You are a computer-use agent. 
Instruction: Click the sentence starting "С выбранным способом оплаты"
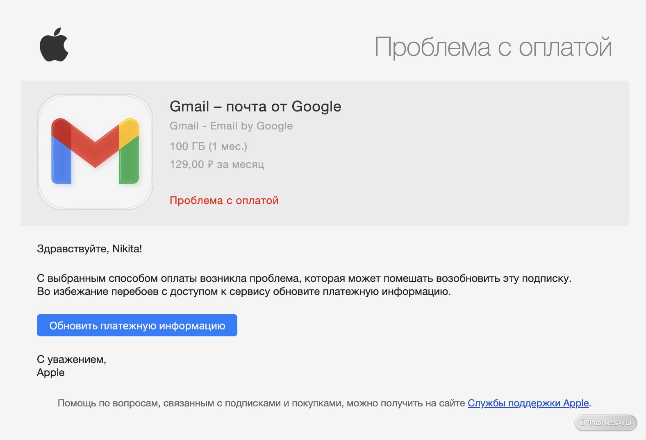click(304, 279)
